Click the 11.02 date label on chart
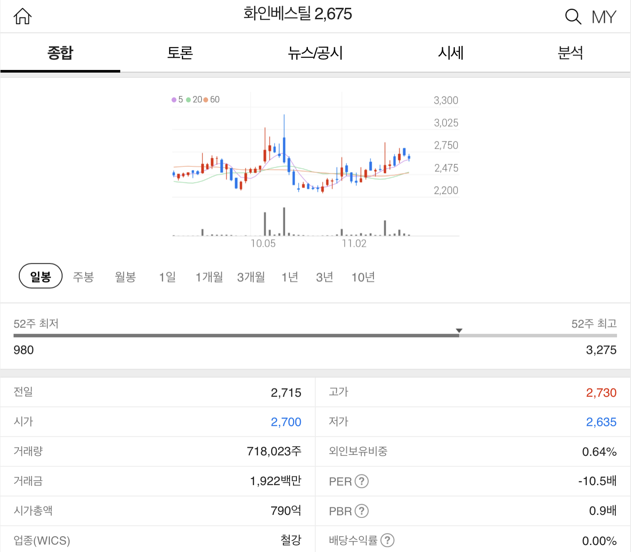 pos(354,244)
